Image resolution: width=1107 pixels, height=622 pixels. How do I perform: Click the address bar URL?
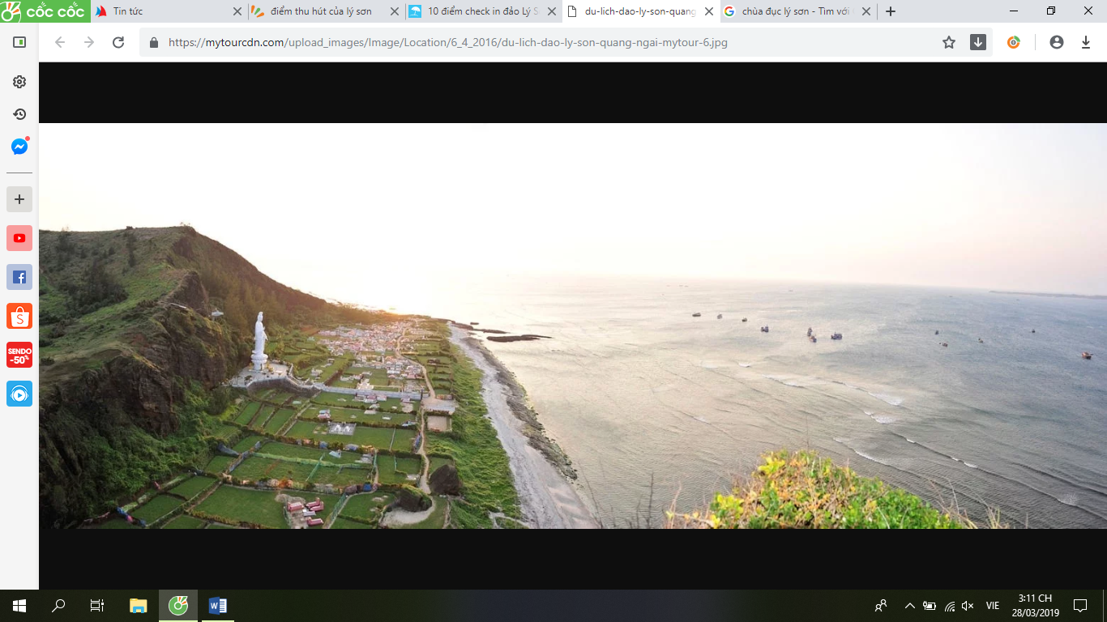coord(447,42)
